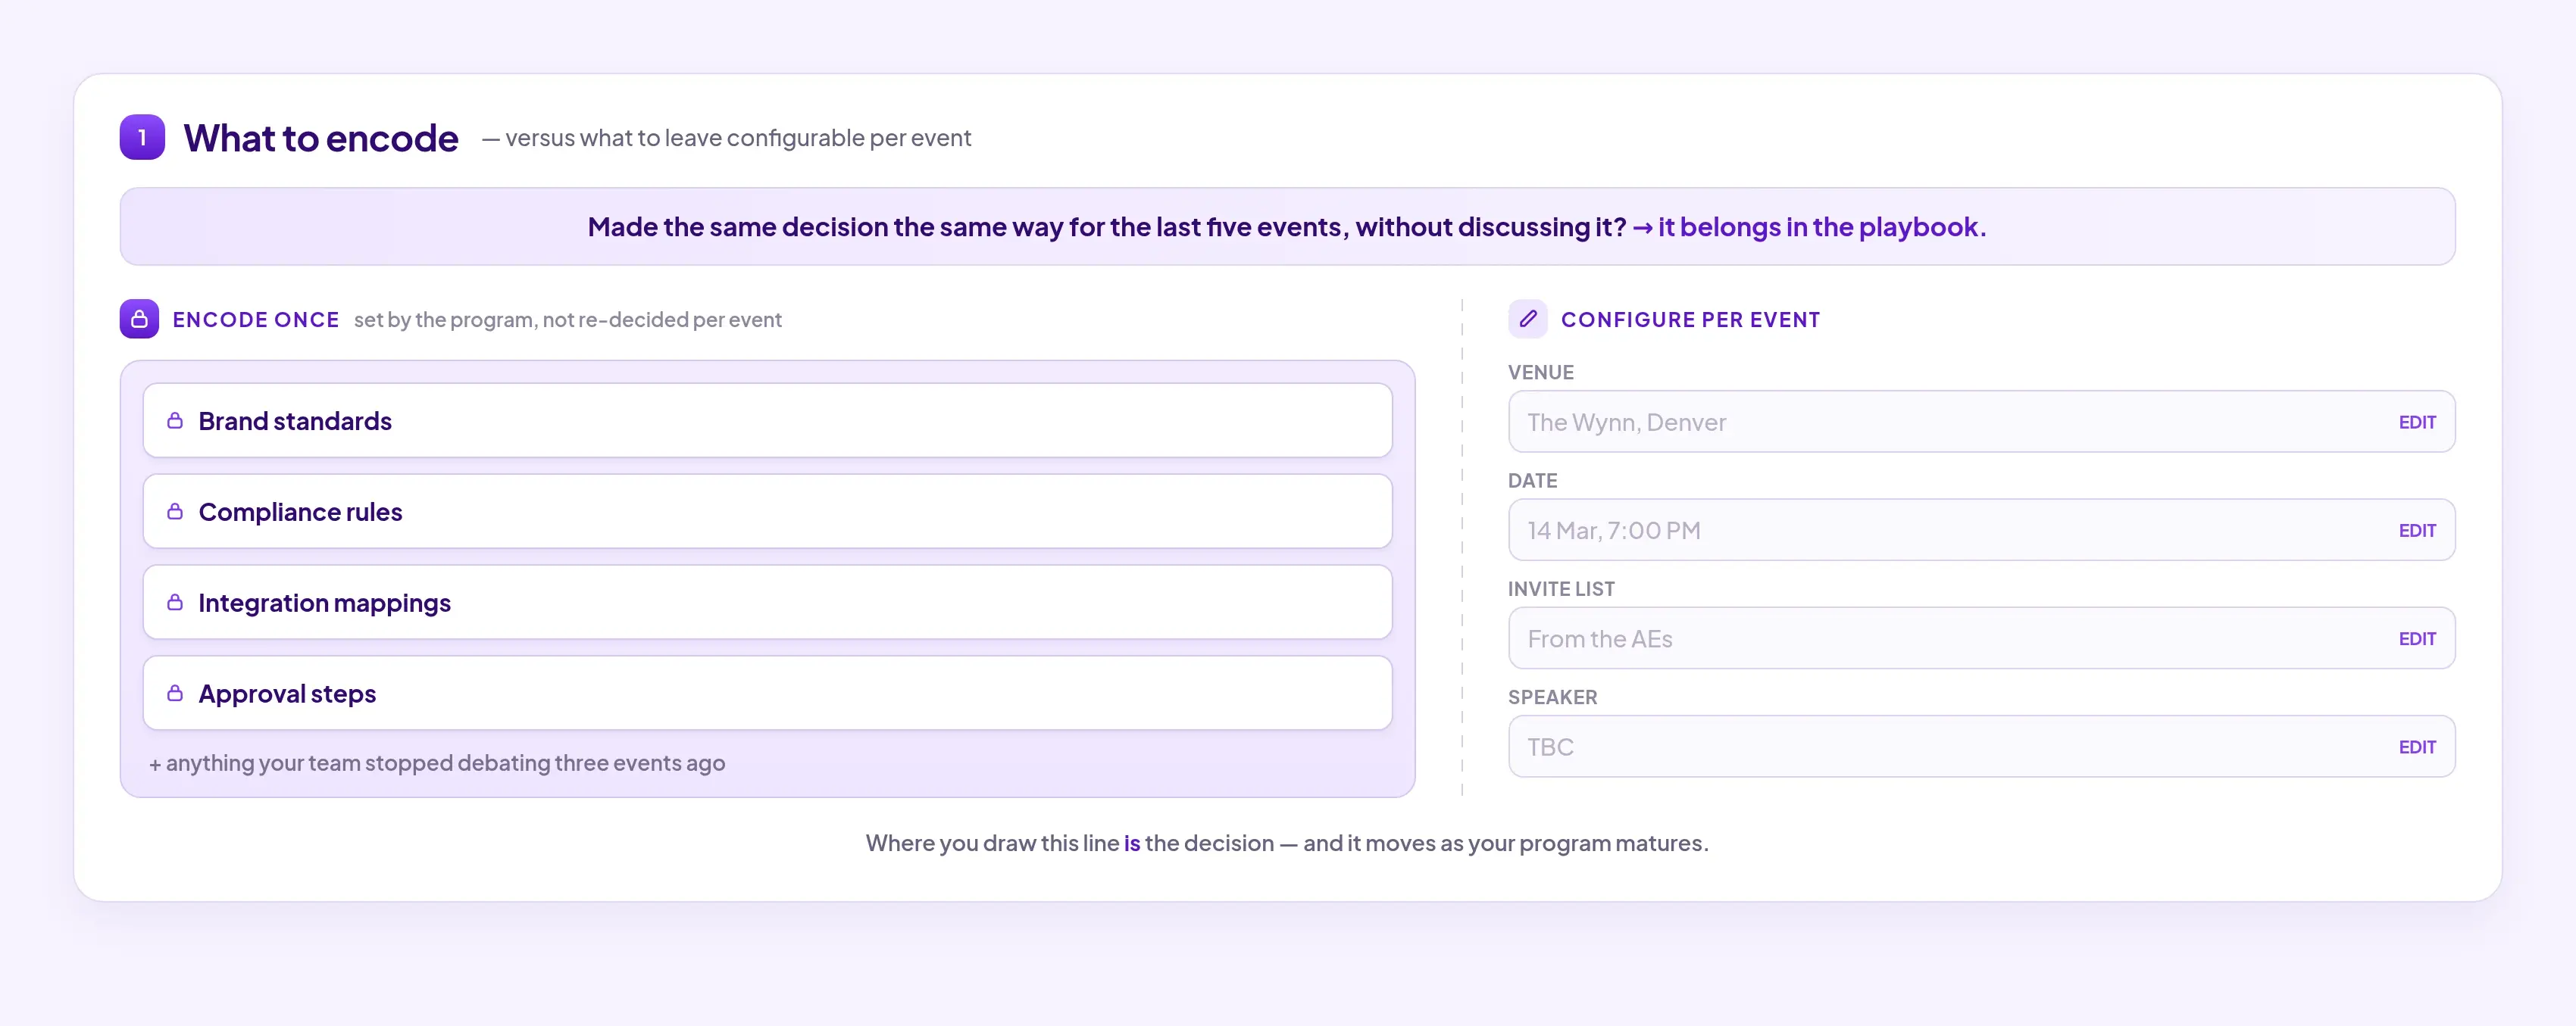
Task: Click the venue input showing The Wynn, Denver
Action: (x=1981, y=422)
